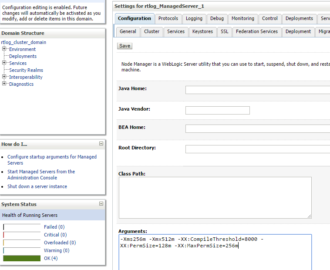Click inside the Arguments textarea

point(215,252)
